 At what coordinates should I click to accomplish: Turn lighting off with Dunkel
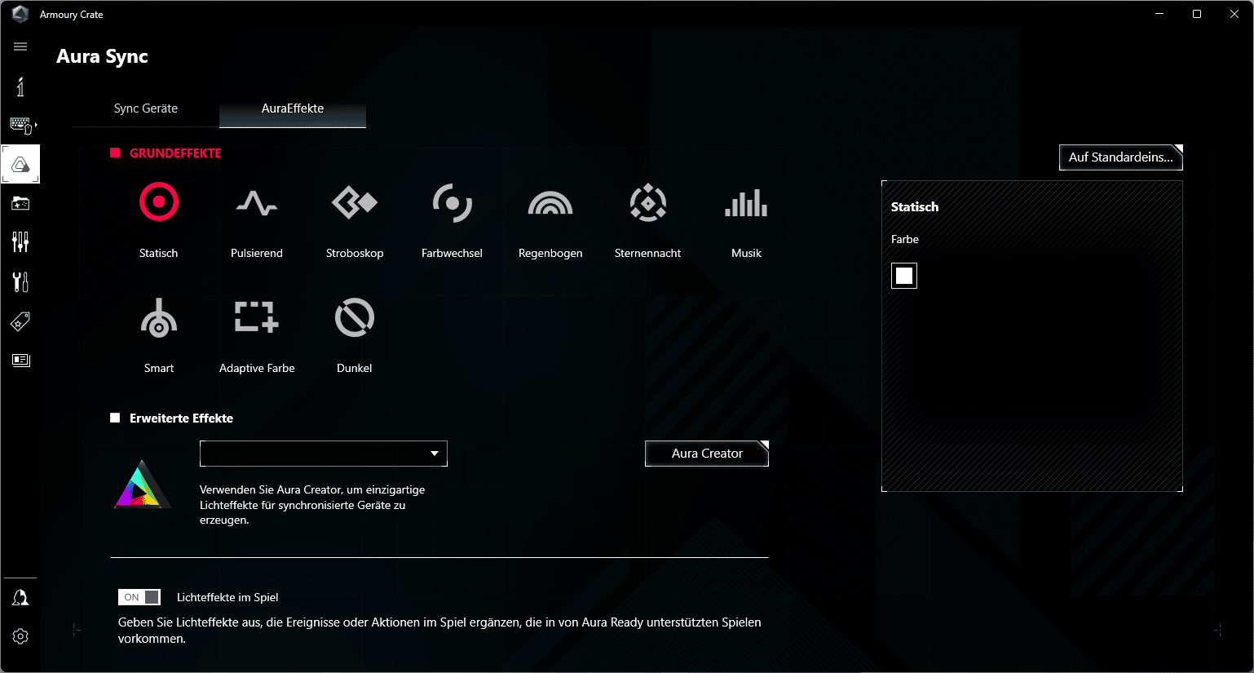point(355,318)
